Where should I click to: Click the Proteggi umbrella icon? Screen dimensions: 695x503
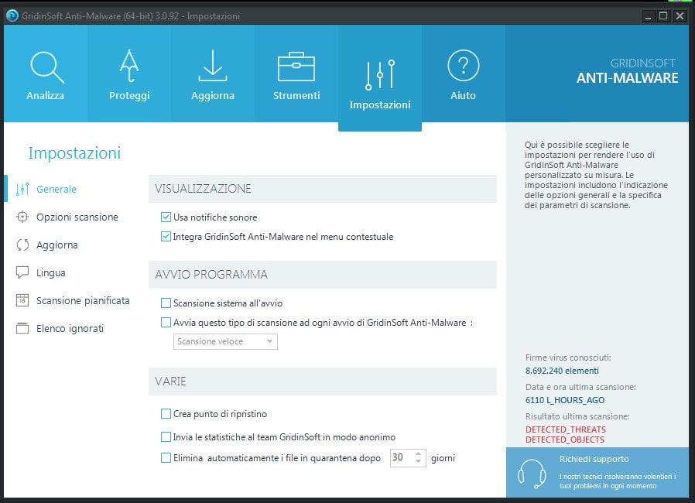(x=129, y=66)
